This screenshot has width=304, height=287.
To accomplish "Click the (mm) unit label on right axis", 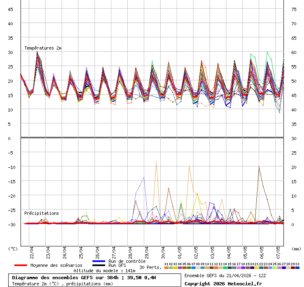I will 297,248.
